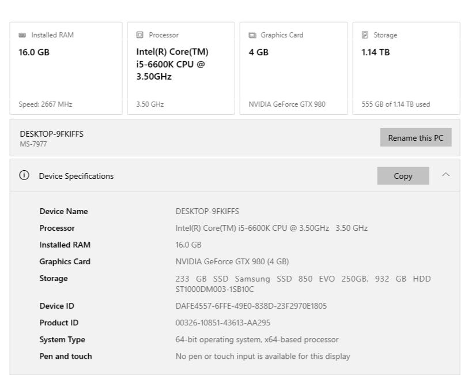Click the DESKTOP-9FKIFFS name in header bar
This screenshot has height=375, width=468.
pyautogui.click(x=52, y=134)
